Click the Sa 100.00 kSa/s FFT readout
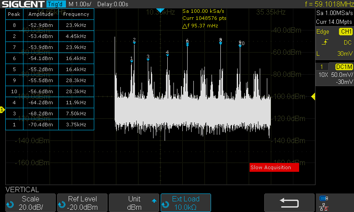The image size is (354, 212). (203, 11)
